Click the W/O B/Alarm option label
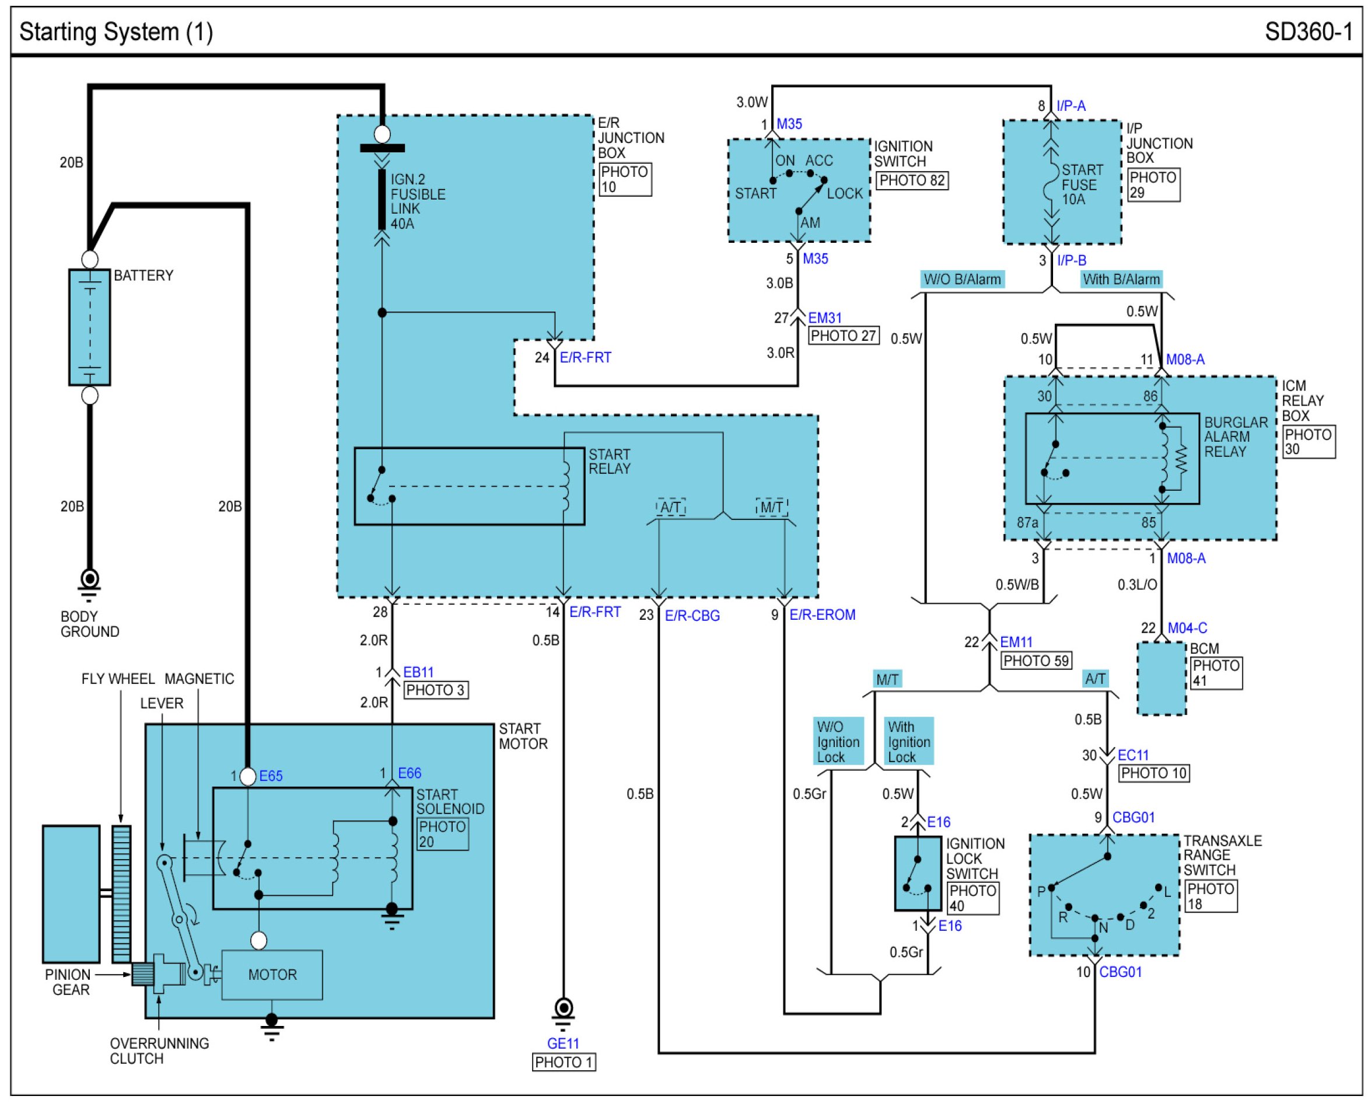Viewport: 1371px width, 1103px height. pos(963,280)
